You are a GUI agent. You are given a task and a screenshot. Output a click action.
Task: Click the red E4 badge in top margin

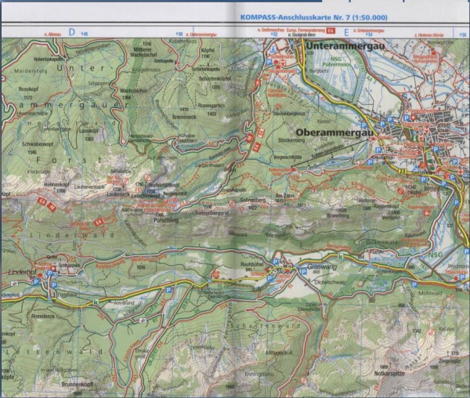point(331,31)
